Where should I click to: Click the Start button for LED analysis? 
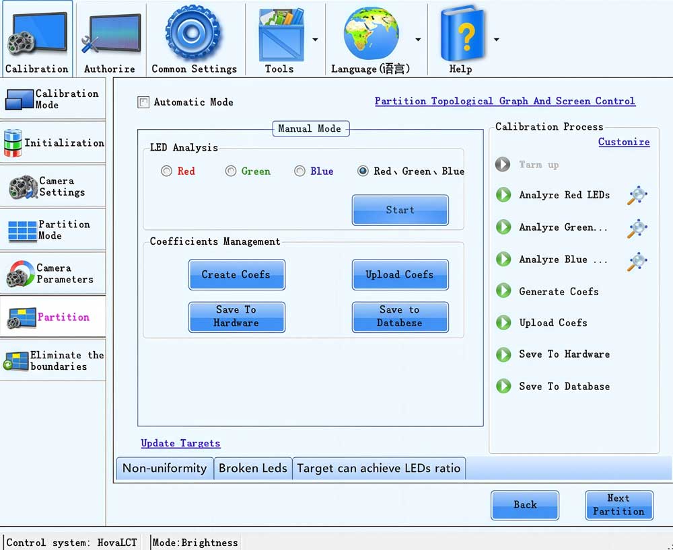pyautogui.click(x=400, y=210)
